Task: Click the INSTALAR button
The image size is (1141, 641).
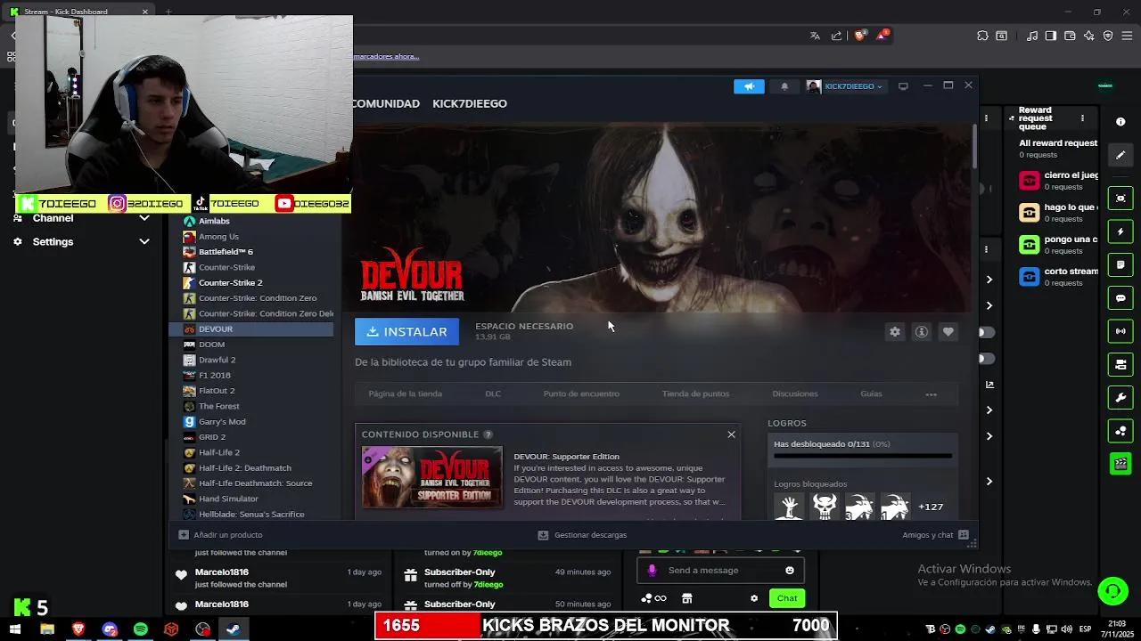Action: click(406, 332)
